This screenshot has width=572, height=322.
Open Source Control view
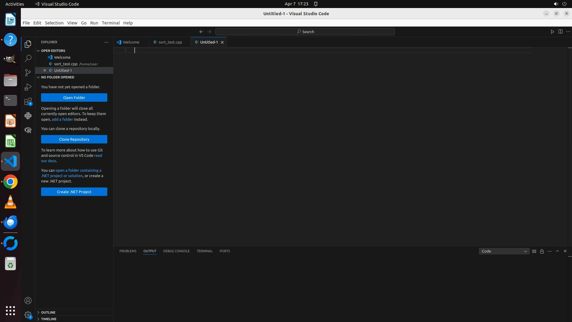tap(28, 73)
